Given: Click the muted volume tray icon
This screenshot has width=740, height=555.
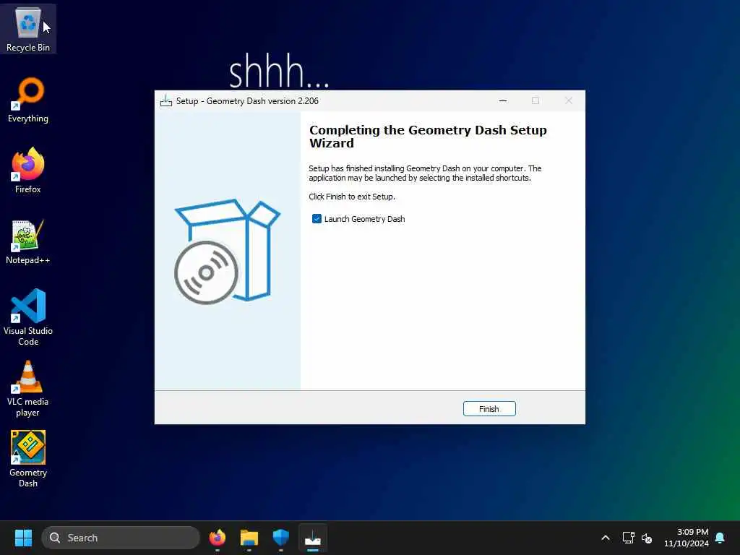Looking at the screenshot, I should pos(647,538).
